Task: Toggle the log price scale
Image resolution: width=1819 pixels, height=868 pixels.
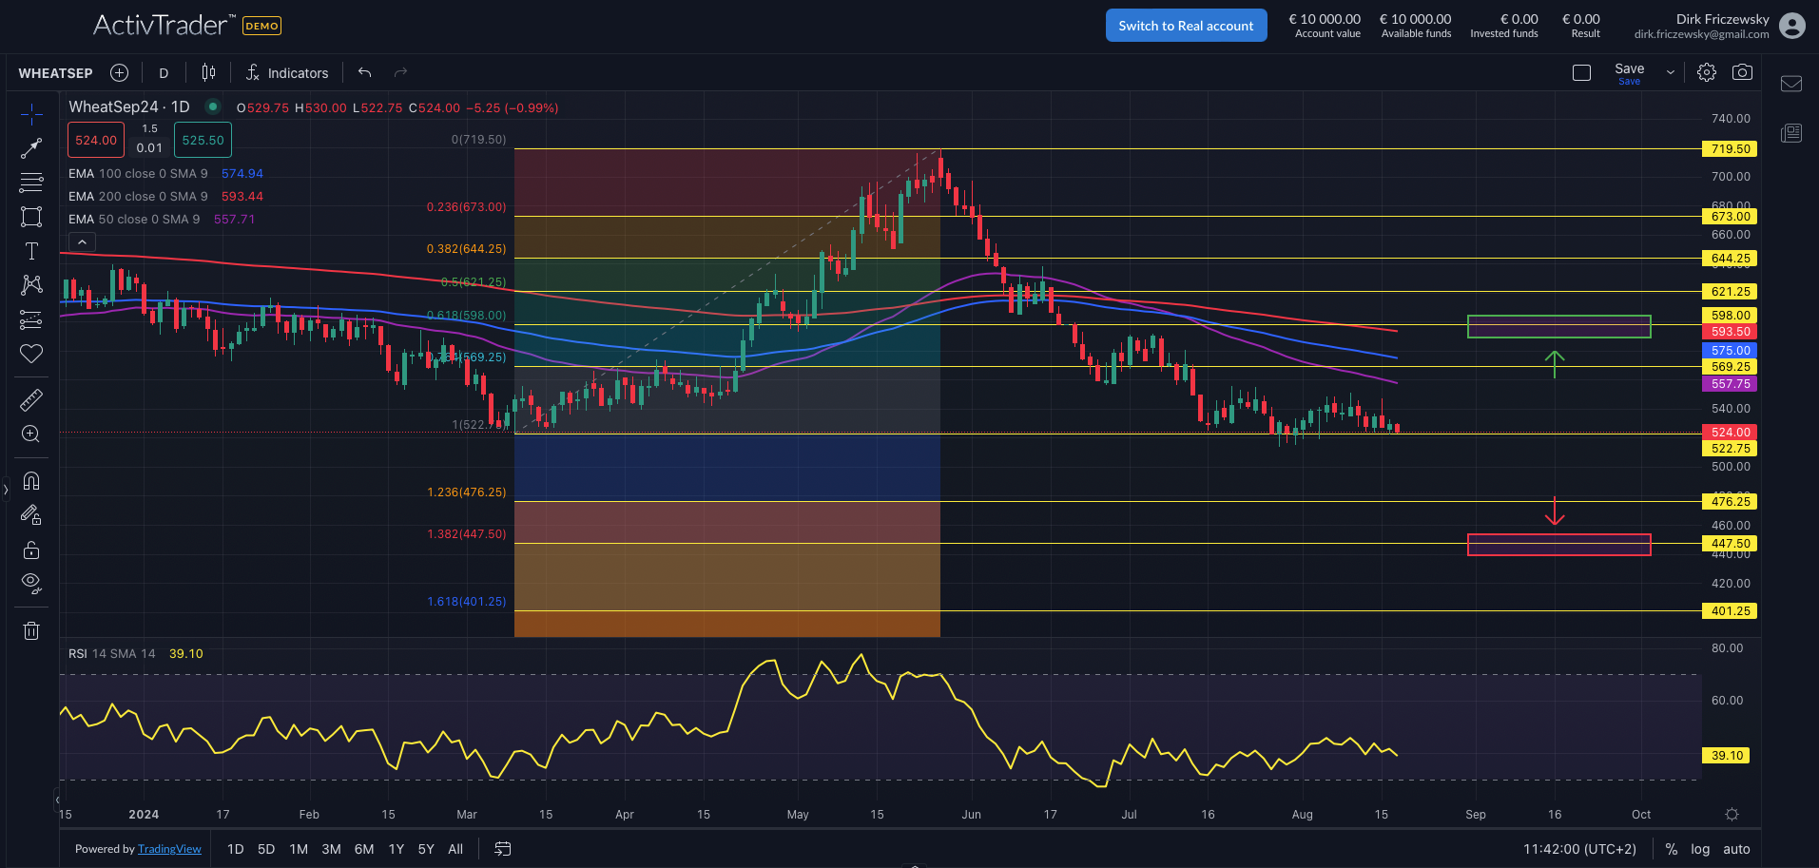Action: [x=1699, y=848]
